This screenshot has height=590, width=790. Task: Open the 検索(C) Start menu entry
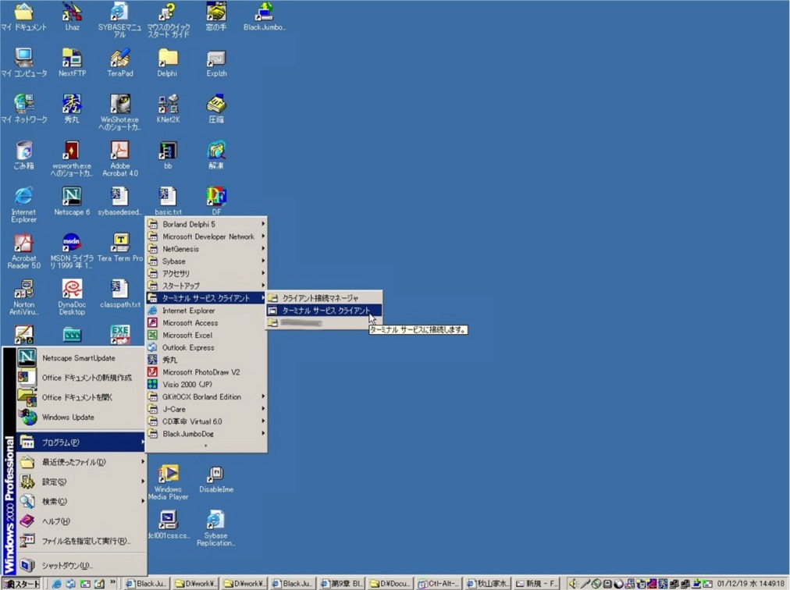(x=82, y=501)
